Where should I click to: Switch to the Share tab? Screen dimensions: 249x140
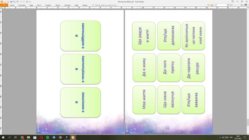[58, 5]
